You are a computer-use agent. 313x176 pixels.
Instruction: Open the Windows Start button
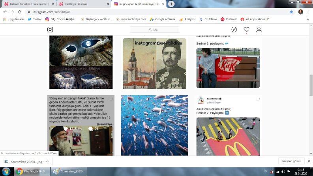pyautogui.click(x=6, y=171)
